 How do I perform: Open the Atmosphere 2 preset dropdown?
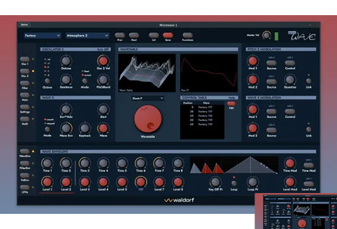tap(88, 35)
